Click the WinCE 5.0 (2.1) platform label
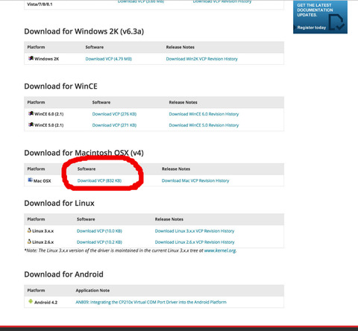358x331 pixels. (49, 125)
